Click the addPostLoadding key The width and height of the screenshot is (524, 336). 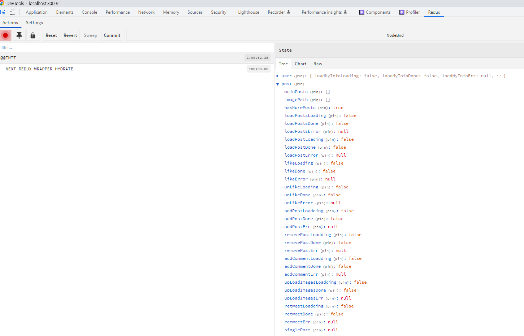(304, 211)
